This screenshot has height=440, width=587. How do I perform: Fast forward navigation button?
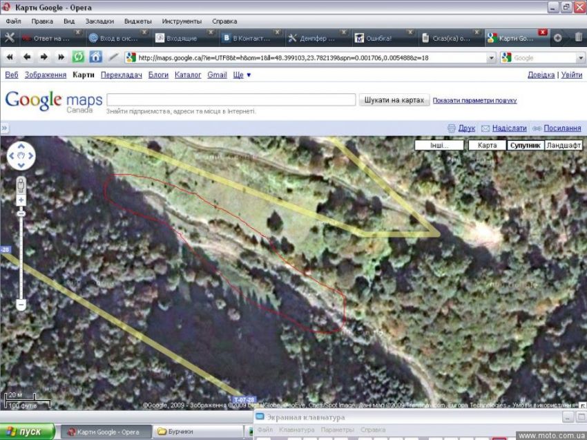point(61,57)
